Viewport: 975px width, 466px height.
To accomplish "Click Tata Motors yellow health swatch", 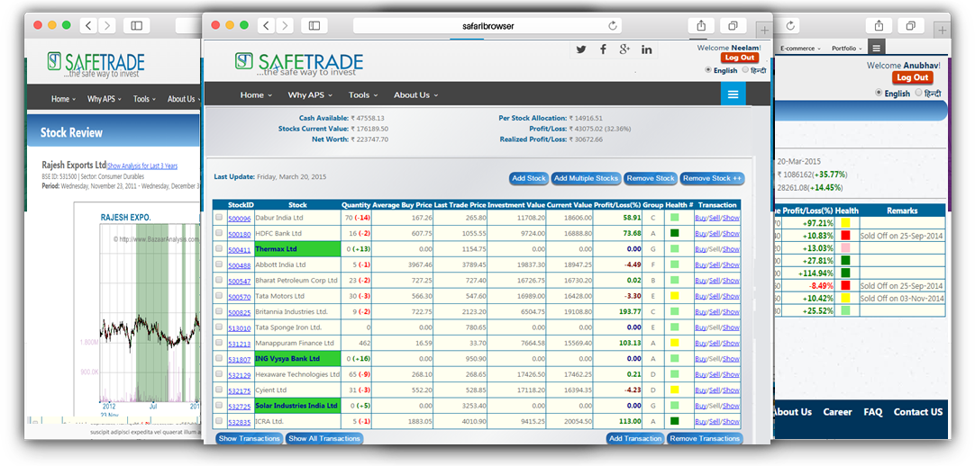I will [674, 296].
